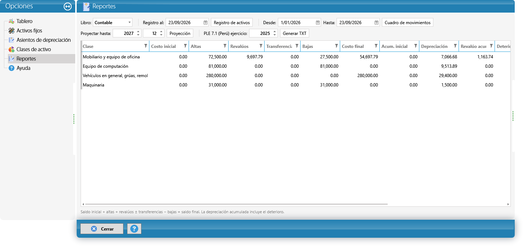Open calendar for Registro al date
This screenshot has height=246, width=523.
(x=206, y=22)
